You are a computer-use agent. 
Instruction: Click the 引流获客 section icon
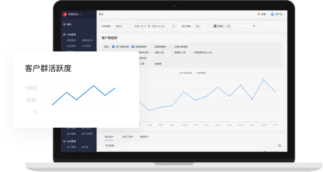pos(64,35)
